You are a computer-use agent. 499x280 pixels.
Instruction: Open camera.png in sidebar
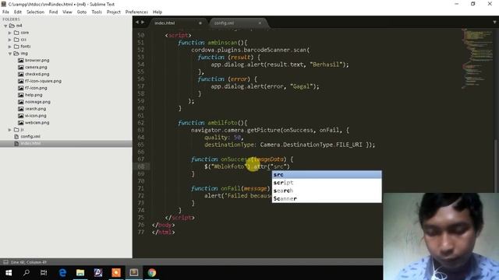pyautogui.click(x=36, y=68)
